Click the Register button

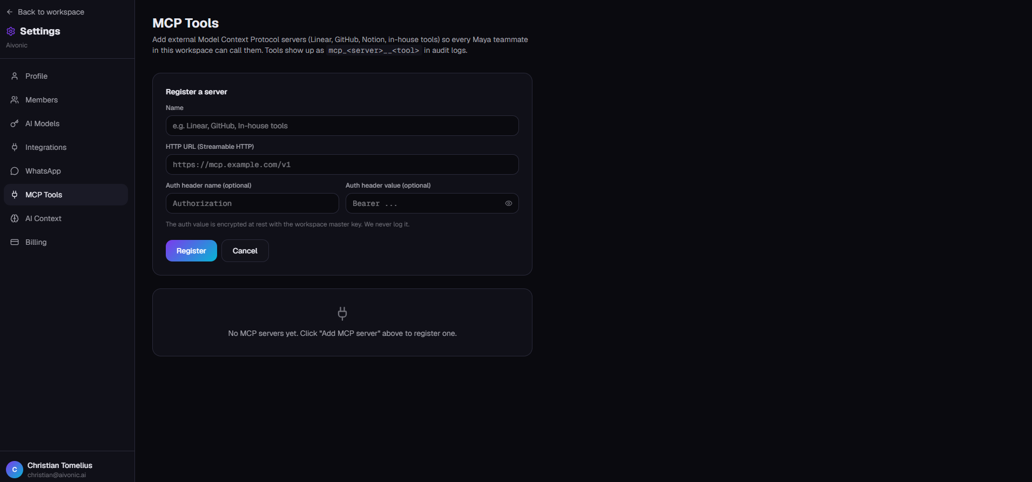(191, 251)
